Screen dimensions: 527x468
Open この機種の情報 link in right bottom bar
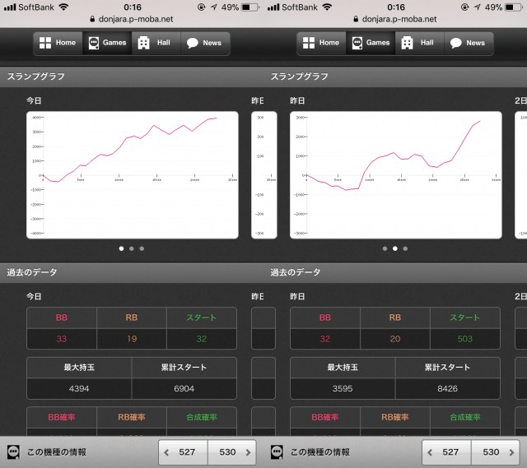(319, 452)
